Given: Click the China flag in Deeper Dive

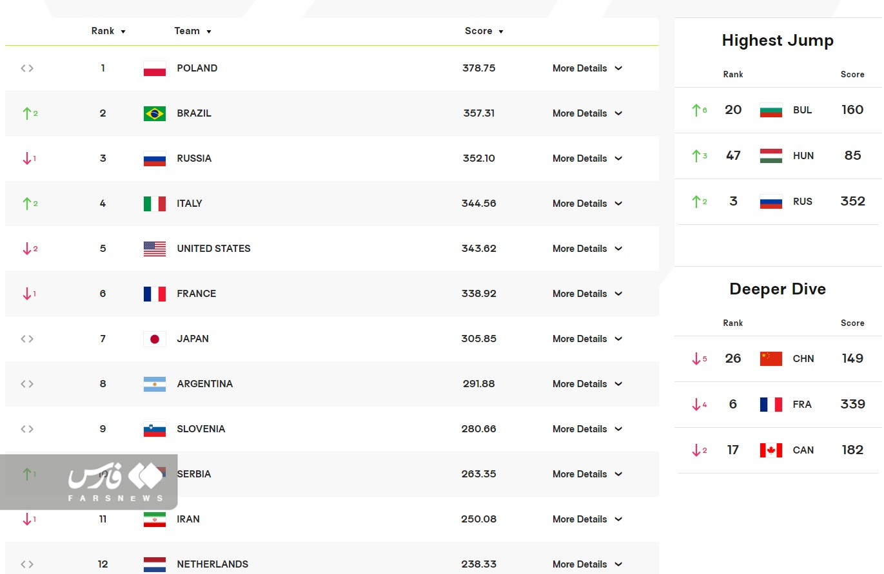Looking at the screenshot, I should tap(771, 359).
